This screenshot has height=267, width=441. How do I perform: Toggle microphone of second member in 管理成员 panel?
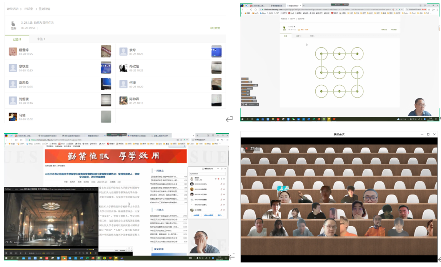[221, 184]
